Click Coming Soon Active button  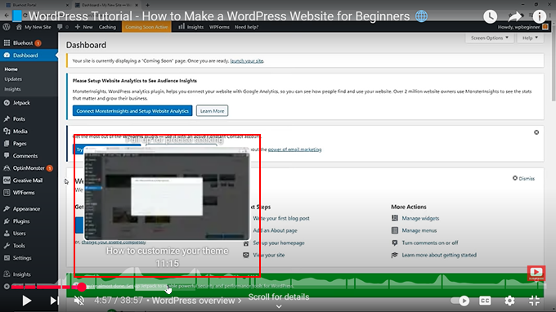[146, 27]
